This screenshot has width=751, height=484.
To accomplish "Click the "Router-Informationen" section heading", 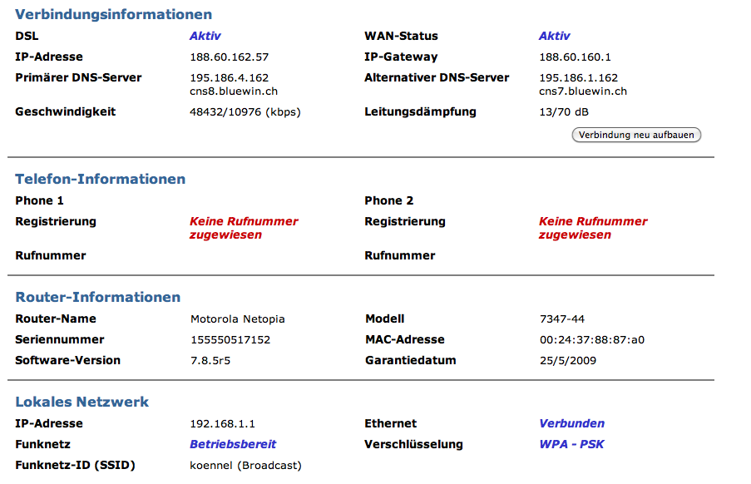I will (x=98, y=297).
